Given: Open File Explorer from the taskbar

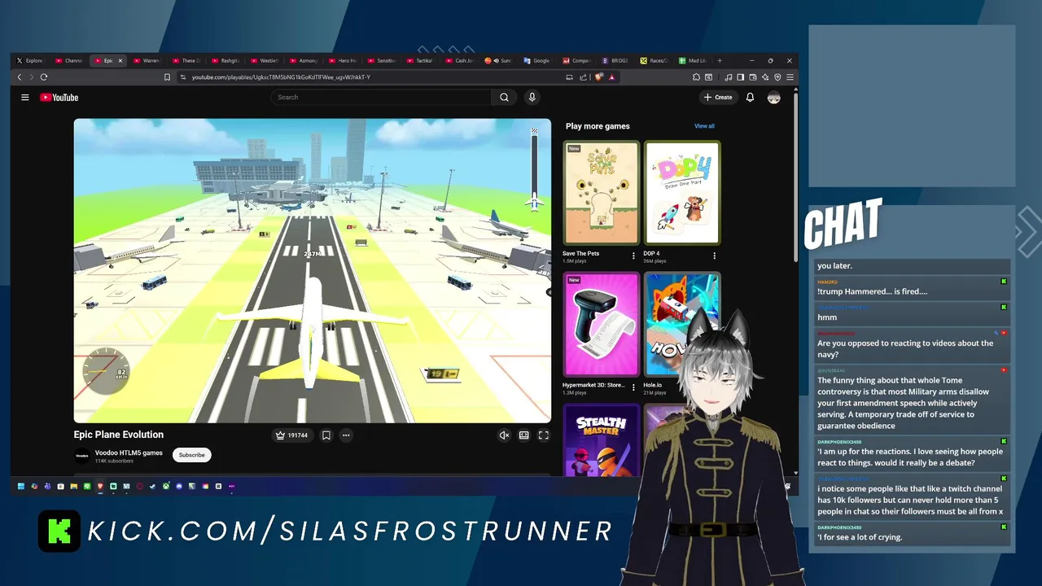Looking at the screenshot, I should tap(74, 487).
